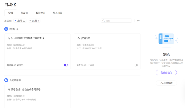
Task: Filter by 禁用 4 status
Action: click(x=34, y=21)
